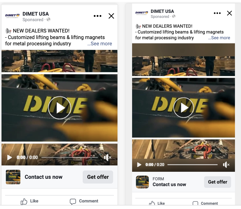Click the left video progress bar

[69, 158]
